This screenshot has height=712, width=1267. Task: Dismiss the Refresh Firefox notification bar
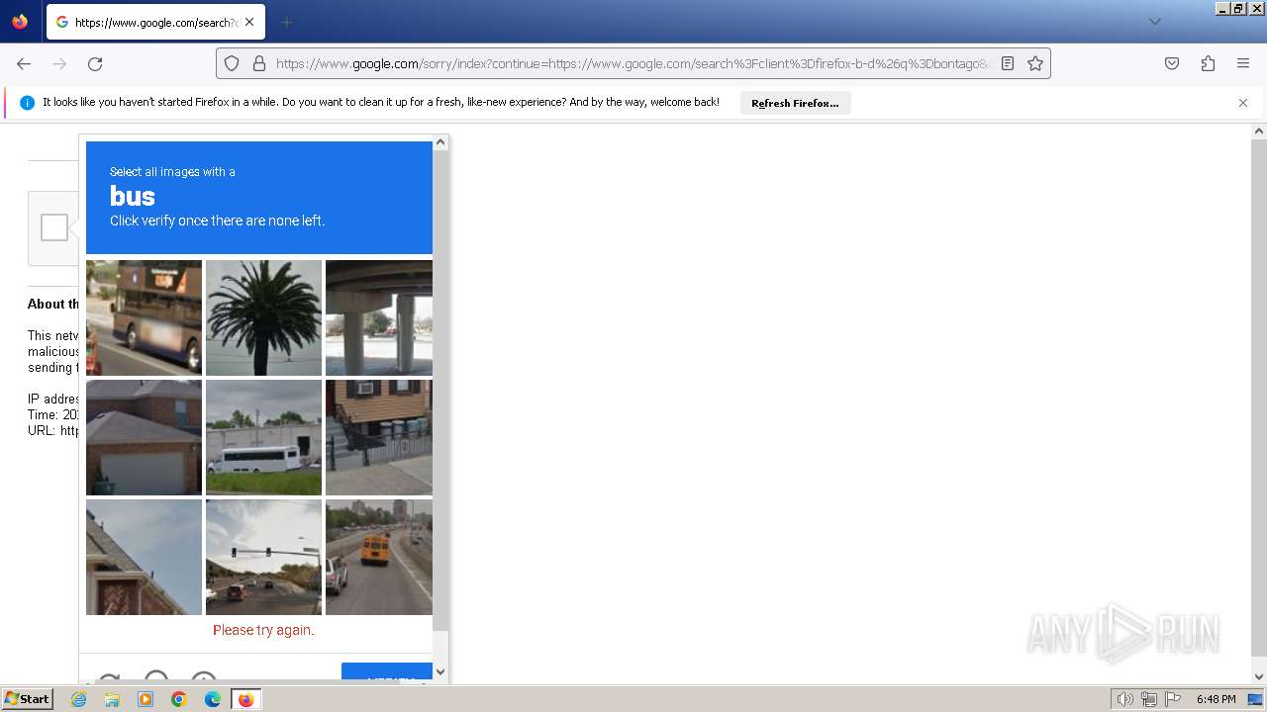(1243, 103)
